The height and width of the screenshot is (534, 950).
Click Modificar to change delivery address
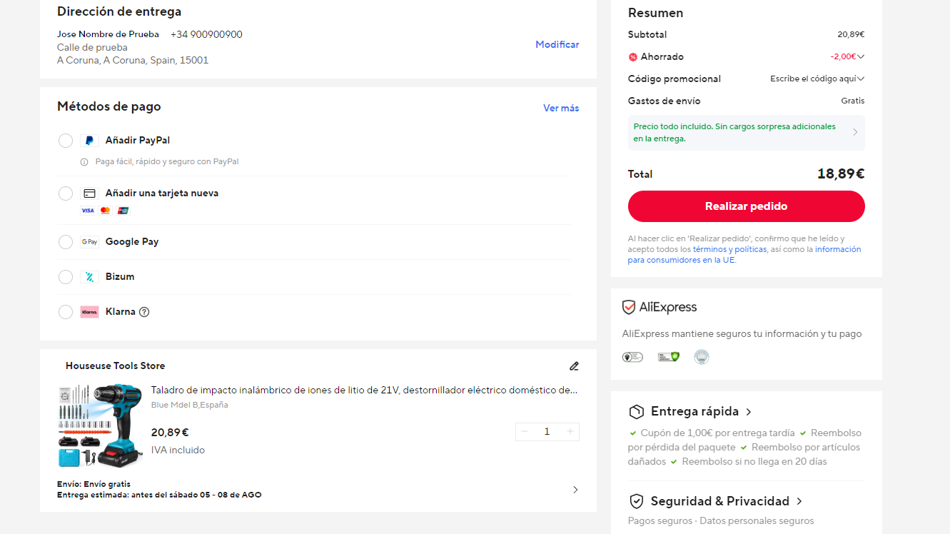[557, 44]
